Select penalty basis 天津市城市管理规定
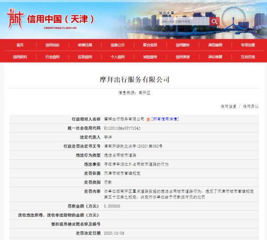The height and width of the screenshot is (240, 267). click(x=122, y=173)
